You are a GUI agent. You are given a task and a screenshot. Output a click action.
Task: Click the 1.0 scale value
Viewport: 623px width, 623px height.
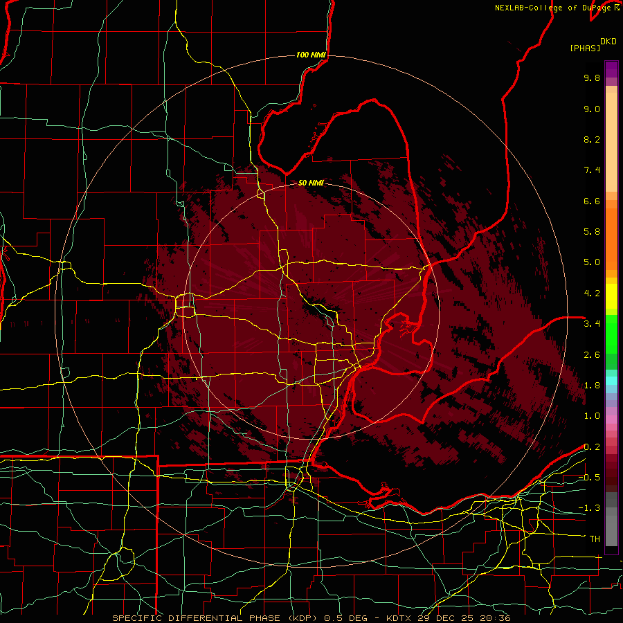[592, 416]
